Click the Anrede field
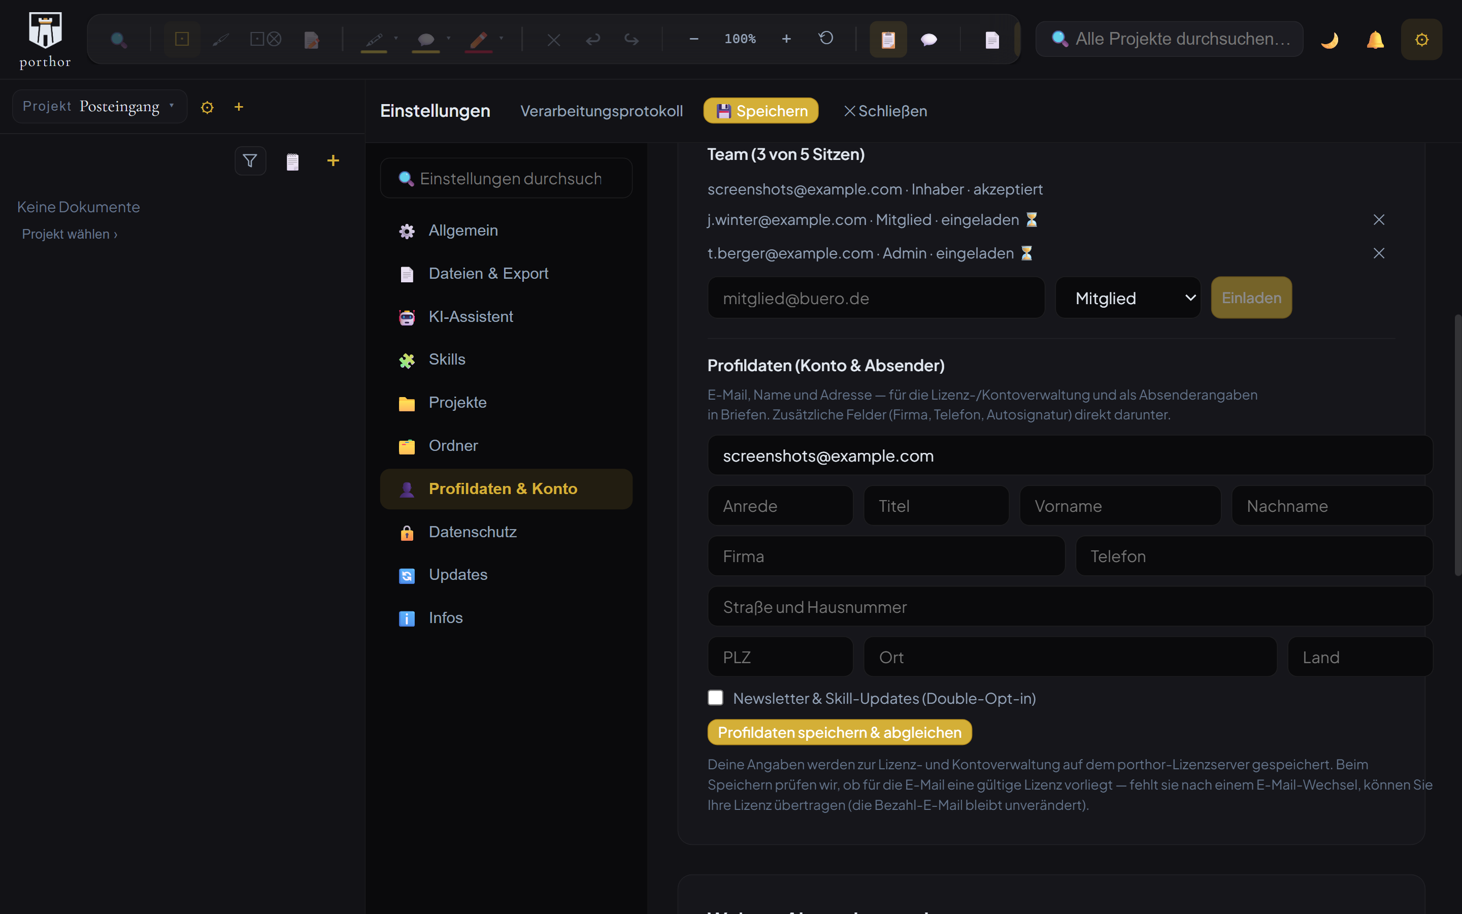Screen dimensions: 1462x914 [780, 506]
